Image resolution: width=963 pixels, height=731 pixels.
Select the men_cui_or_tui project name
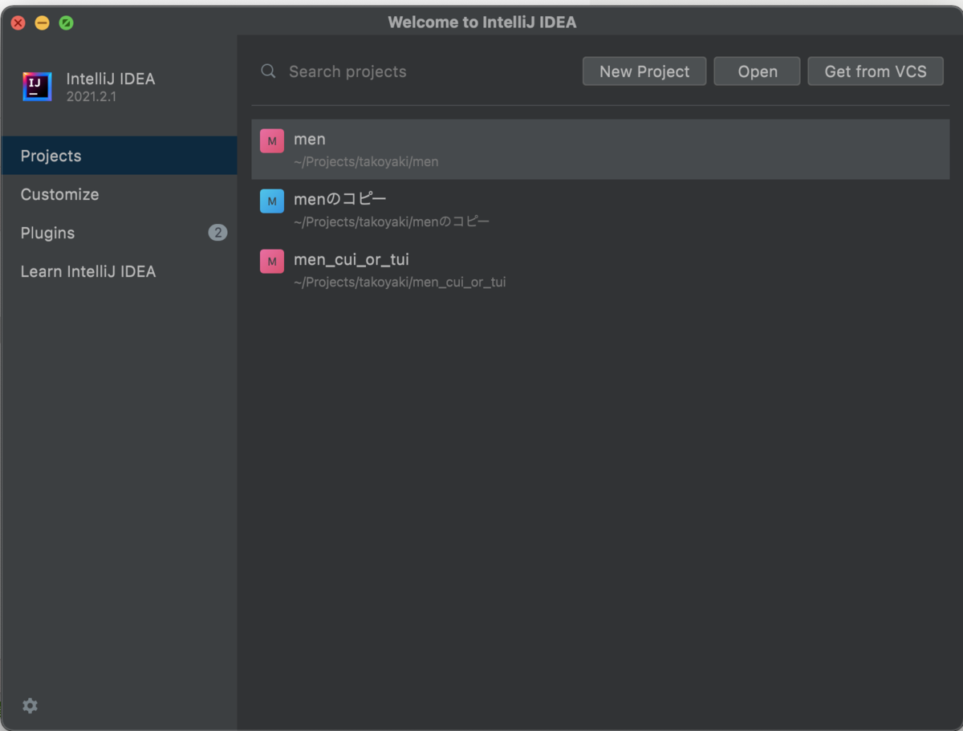click(351, 260)
